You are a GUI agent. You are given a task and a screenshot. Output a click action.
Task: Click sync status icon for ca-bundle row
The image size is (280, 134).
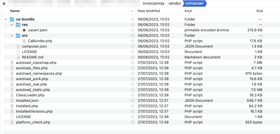click(x=133, y=19)
